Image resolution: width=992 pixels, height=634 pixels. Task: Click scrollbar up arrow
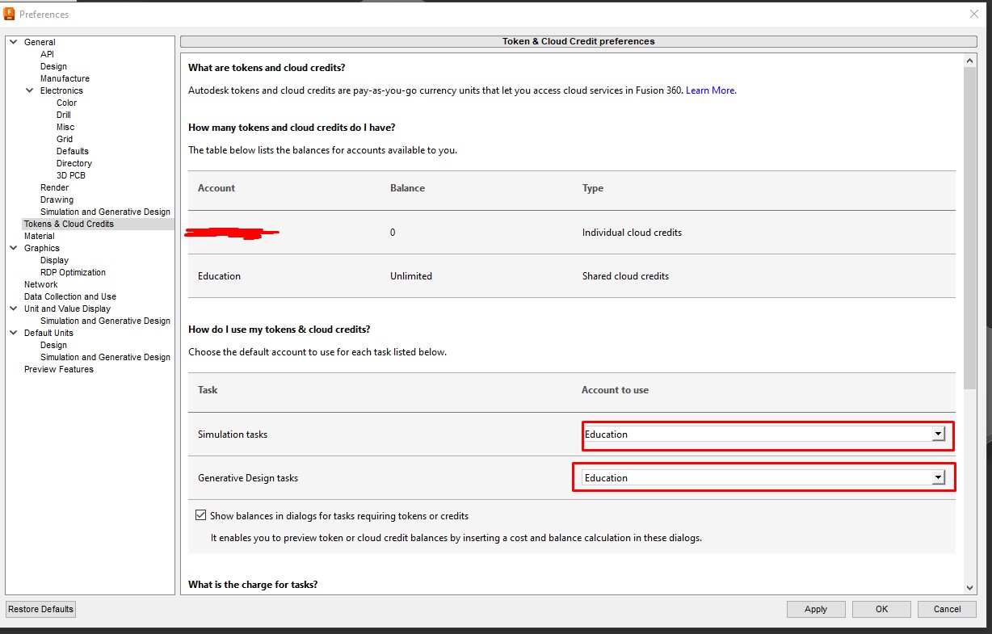(970, 61)
